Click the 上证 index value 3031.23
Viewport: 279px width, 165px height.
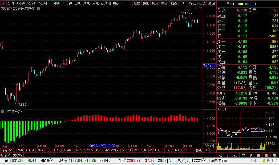tap(16, 160)
